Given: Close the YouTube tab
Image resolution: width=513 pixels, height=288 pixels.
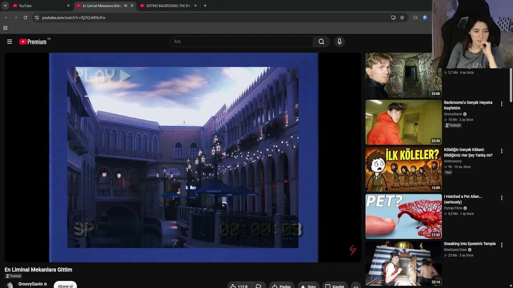Looking at the screenshot, I should point(68,6).
